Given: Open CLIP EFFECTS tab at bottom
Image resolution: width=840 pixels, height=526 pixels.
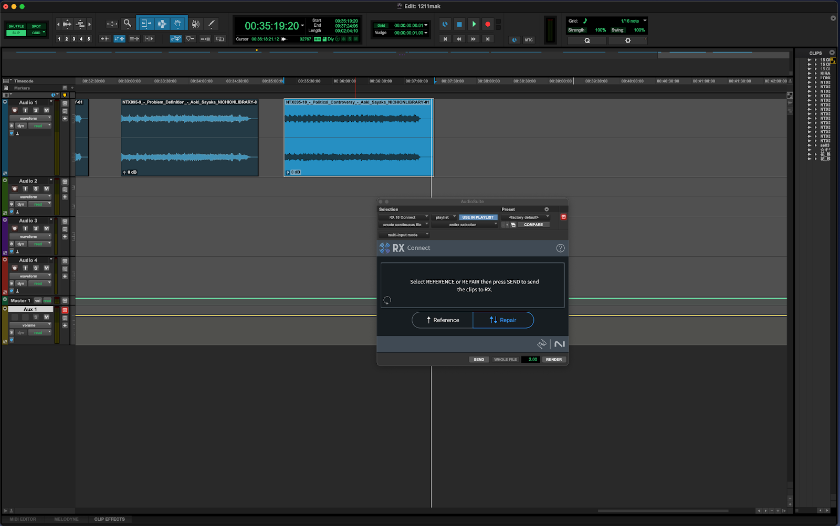Looking at the screenshot, I should 109,519.
